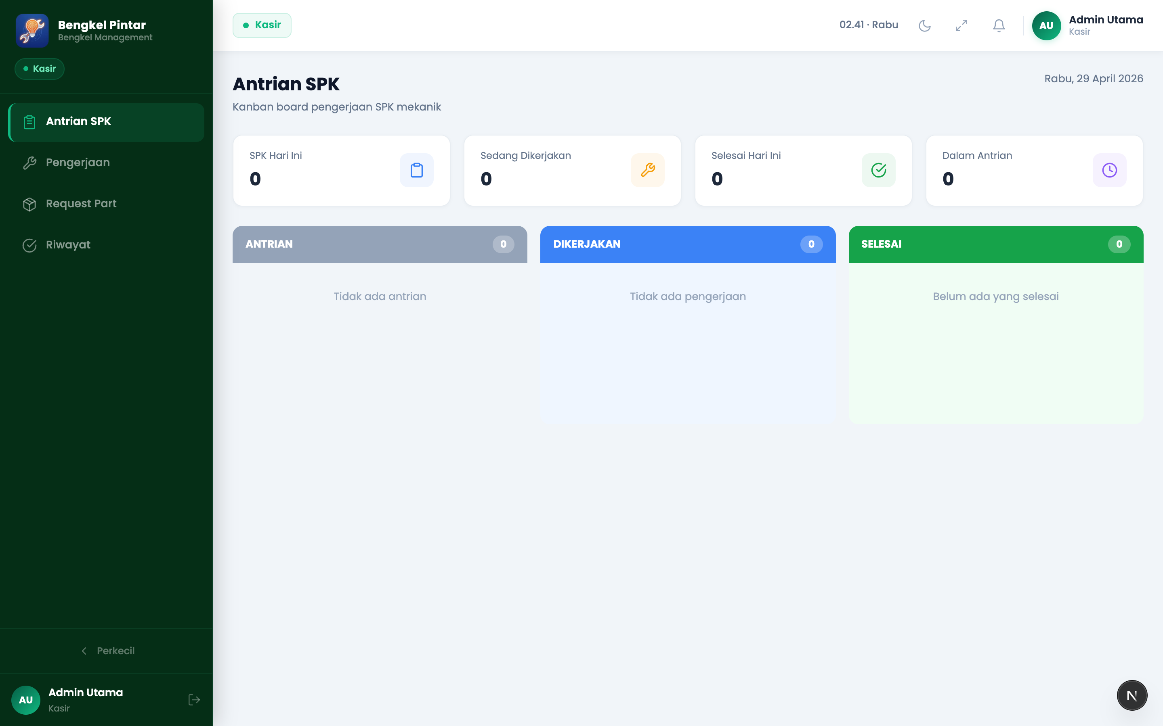Screen dimensions: 1163x726
Task: Click the 'Rabu, 29 April 2026' date
Action: [1093, 79]
